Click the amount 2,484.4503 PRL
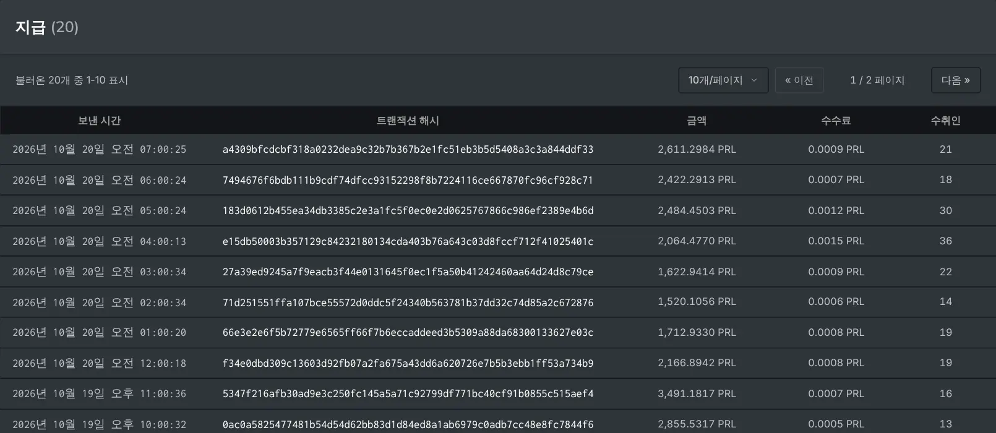996x433 pixels. 697,210
